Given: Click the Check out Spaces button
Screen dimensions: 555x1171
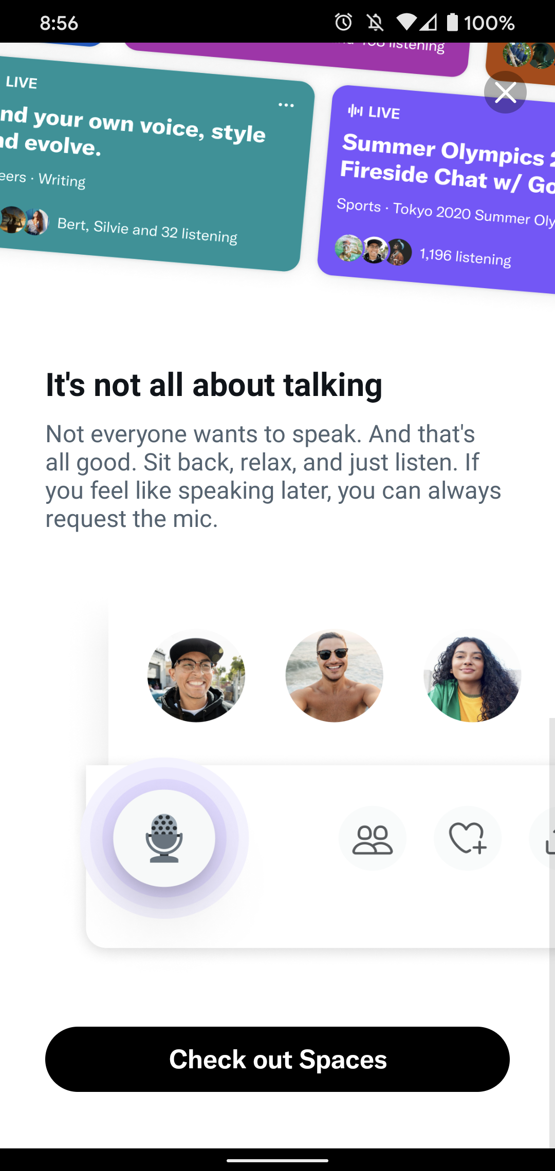Looking at the screenshot, I should (x=277, y=1059).
